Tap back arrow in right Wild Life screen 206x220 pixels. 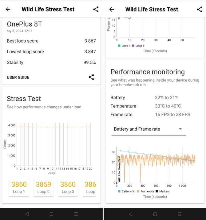(112, 10)
